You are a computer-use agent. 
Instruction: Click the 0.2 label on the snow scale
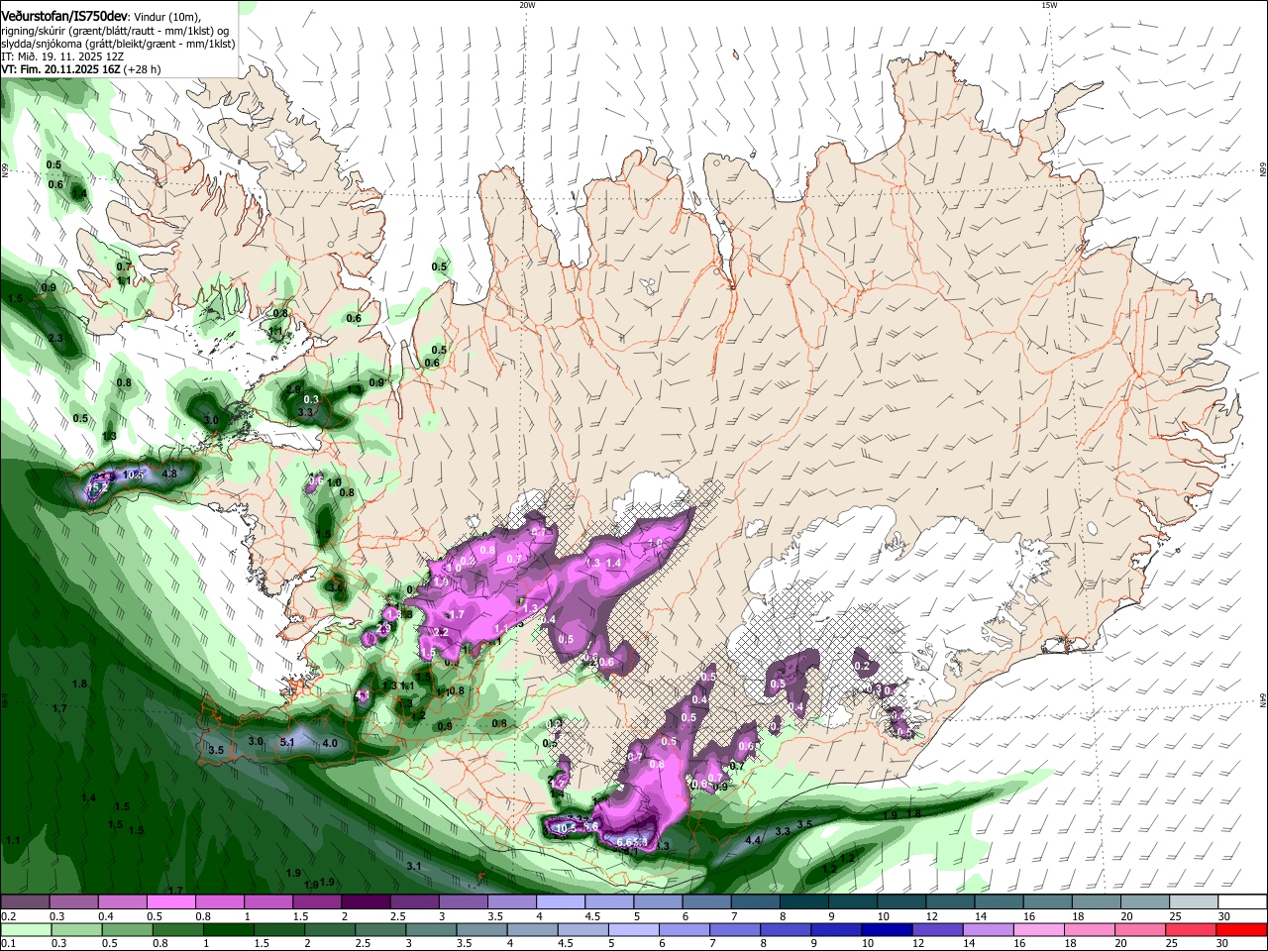click(x=7, y=916)
